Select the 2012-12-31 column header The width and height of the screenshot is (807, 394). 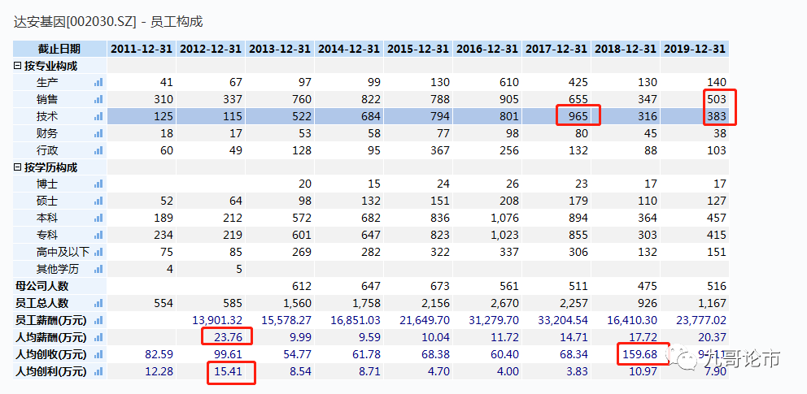point(211,49)
